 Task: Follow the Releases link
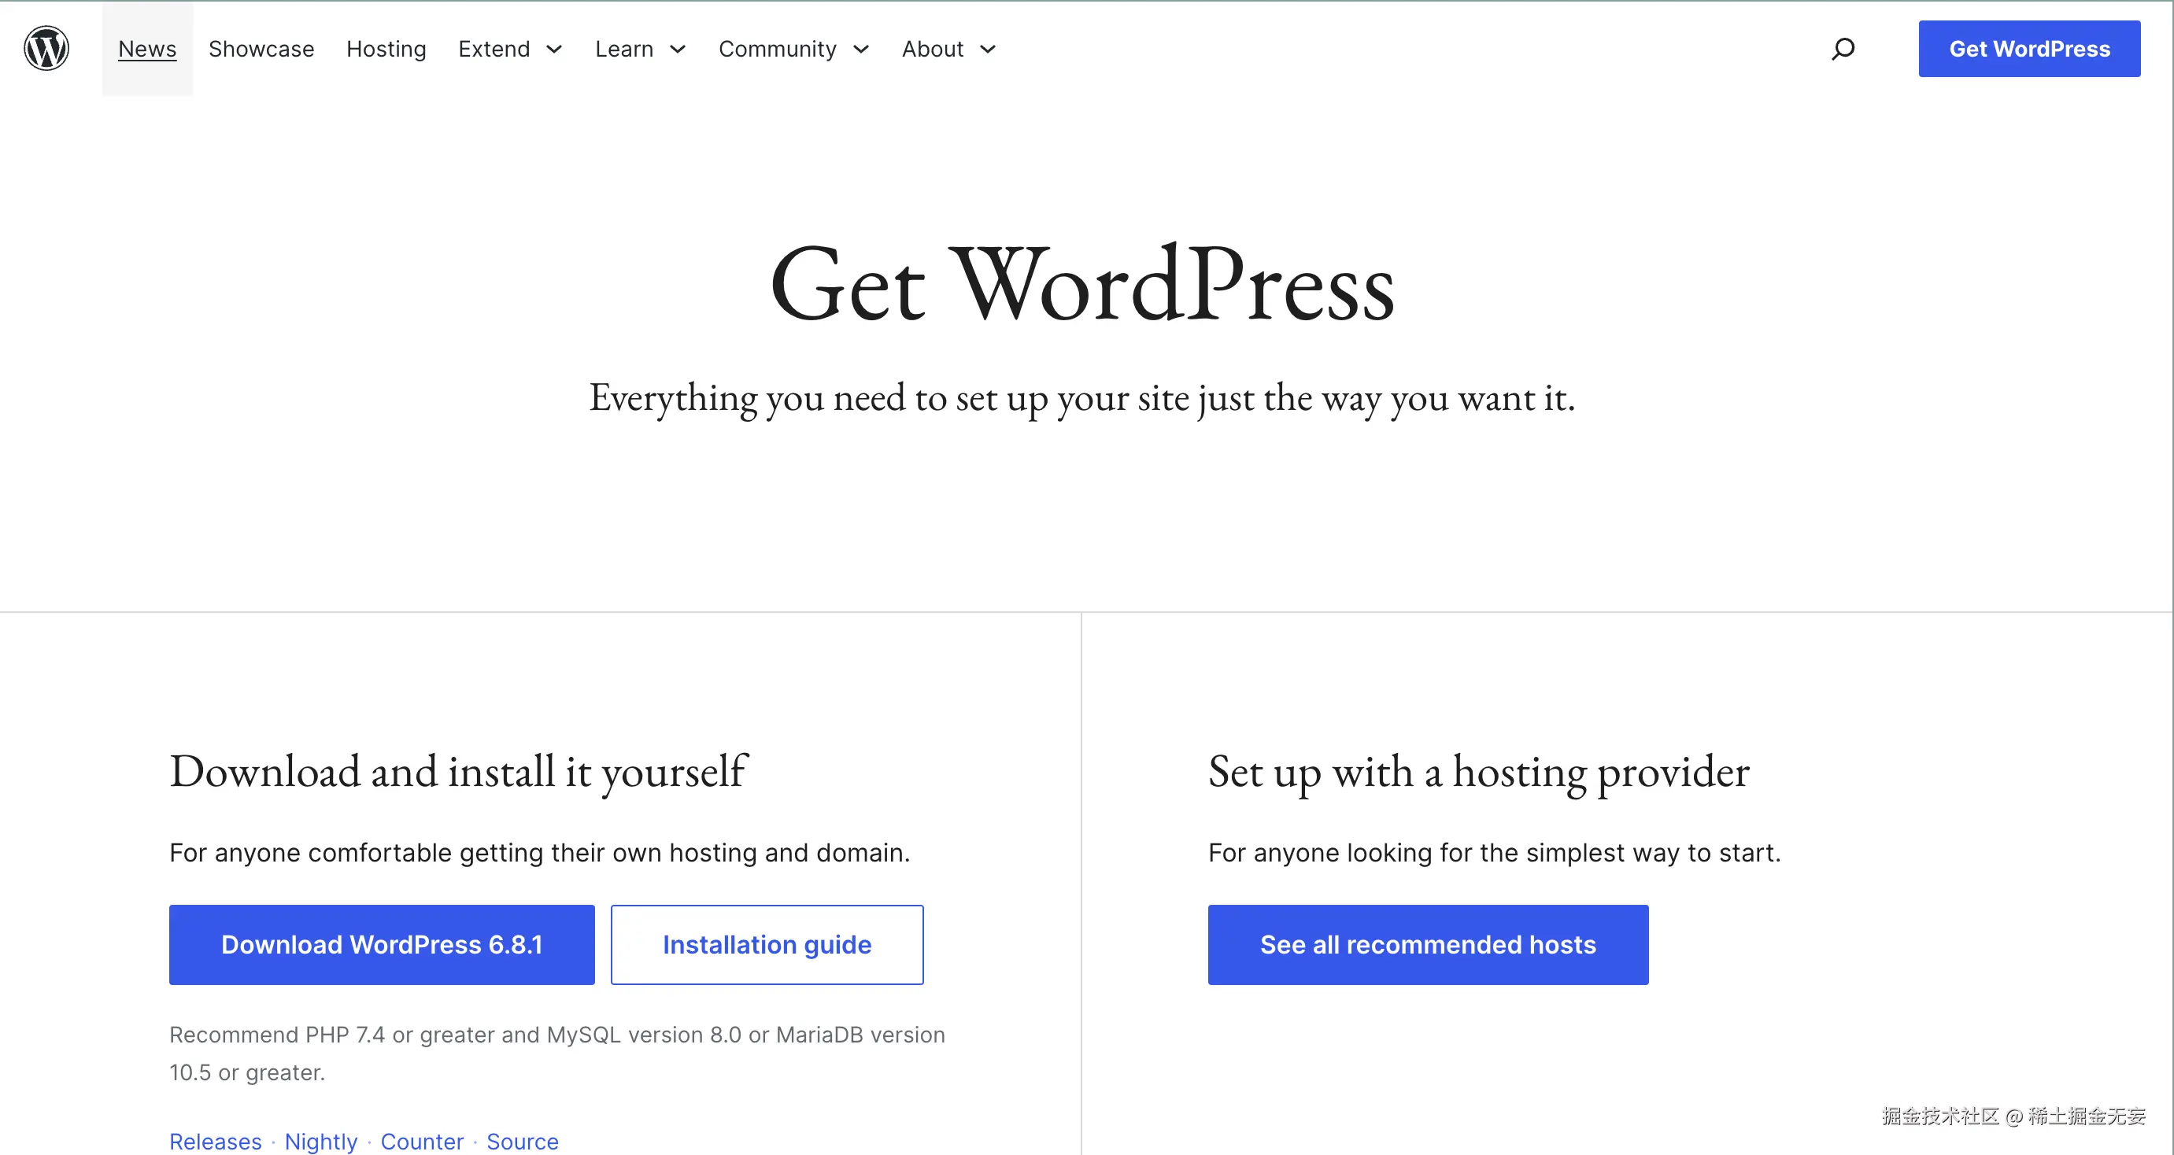215,1141
